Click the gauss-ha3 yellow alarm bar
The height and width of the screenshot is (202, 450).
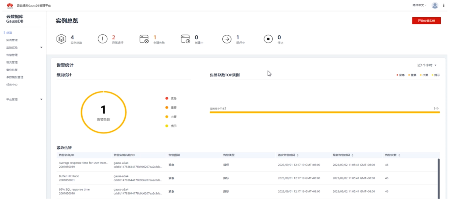(x=324, y=112)
